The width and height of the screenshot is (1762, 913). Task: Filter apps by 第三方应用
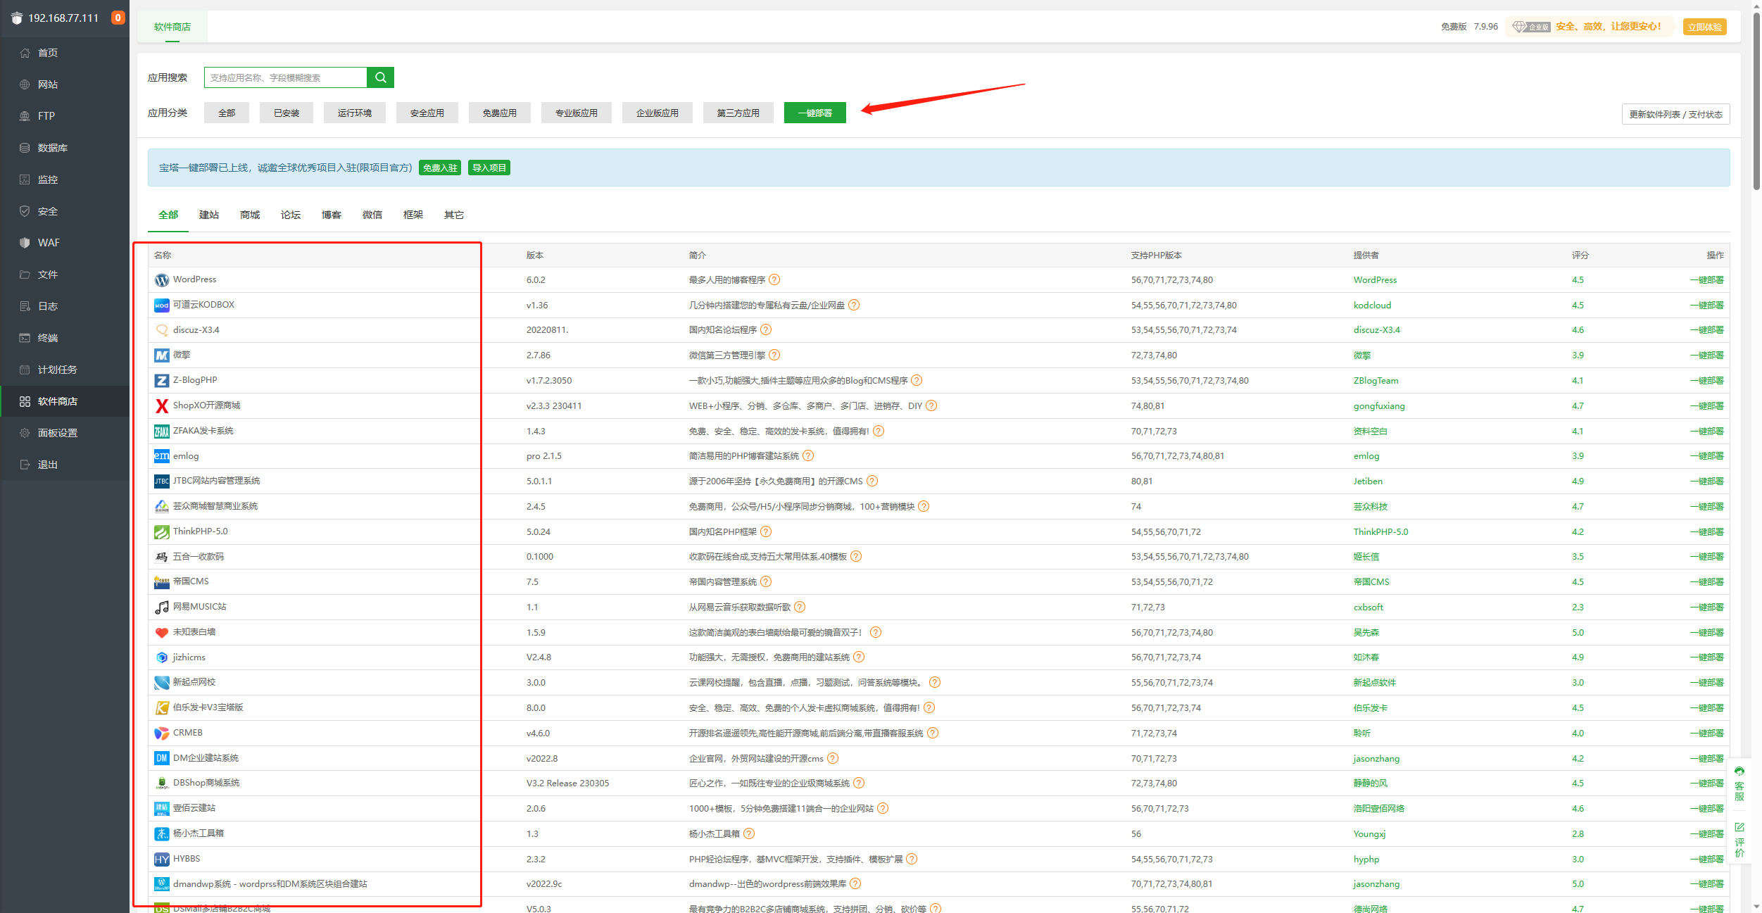[738, 113]
